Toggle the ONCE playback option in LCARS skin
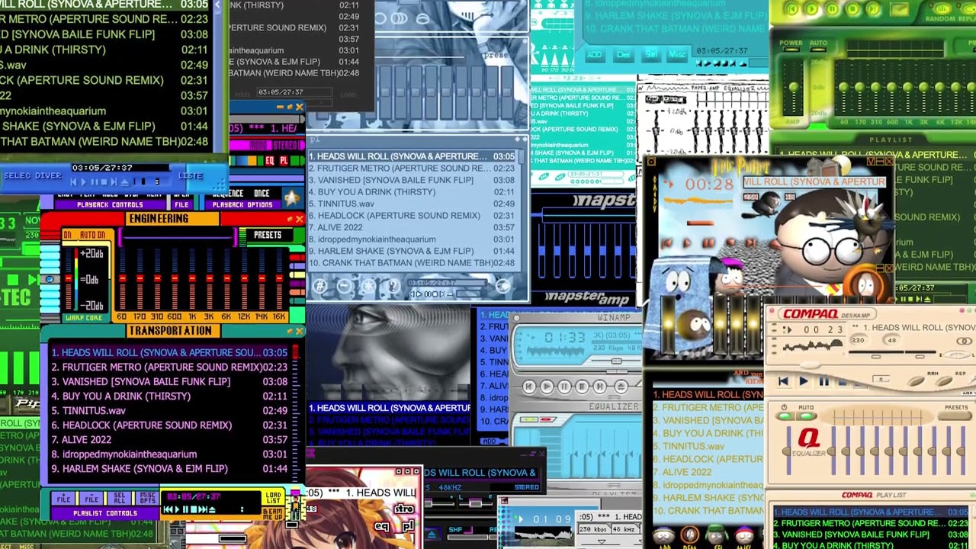 pos(262,194)
